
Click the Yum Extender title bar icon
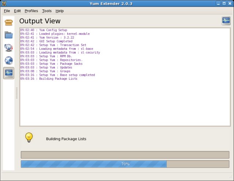coord(4,3)
